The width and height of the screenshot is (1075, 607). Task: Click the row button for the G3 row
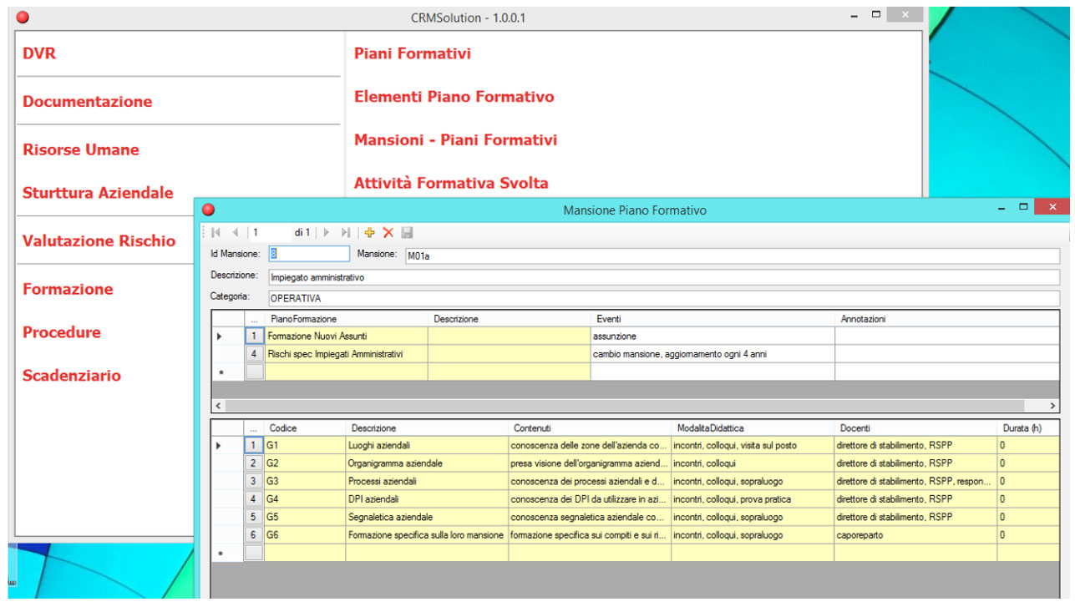pos(255,482)
